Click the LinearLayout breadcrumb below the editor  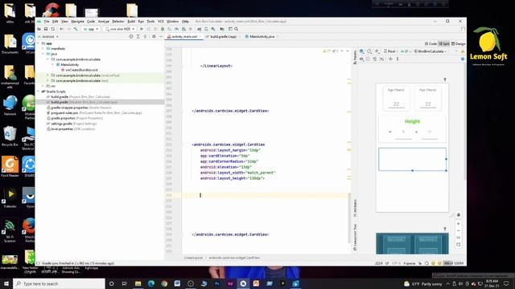point(193,258)
